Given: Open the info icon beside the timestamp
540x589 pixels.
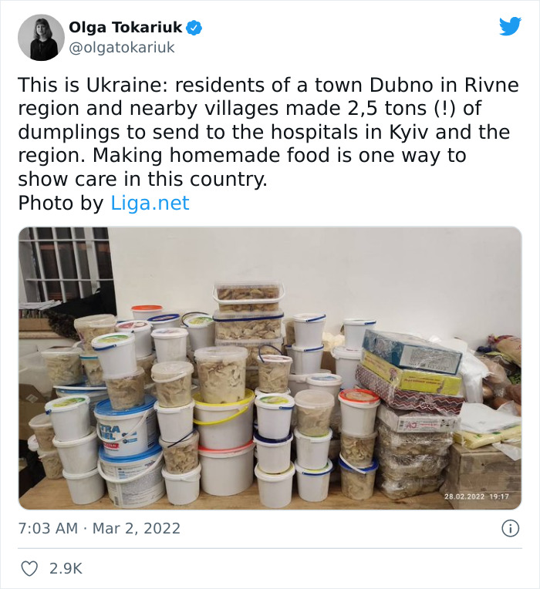Looking at the screenshot, I should (x=511, y=528).
